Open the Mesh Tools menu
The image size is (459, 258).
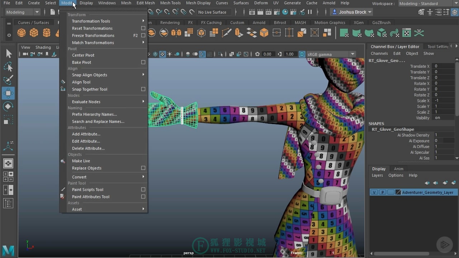coord(170,3)
